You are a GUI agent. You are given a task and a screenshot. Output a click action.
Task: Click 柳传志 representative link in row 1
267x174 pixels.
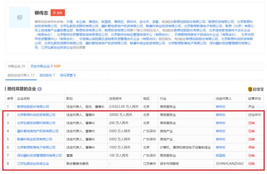(x=220, y=107)
